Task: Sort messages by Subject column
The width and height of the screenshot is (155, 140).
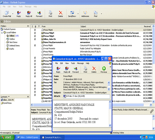Action: point(111,26)
